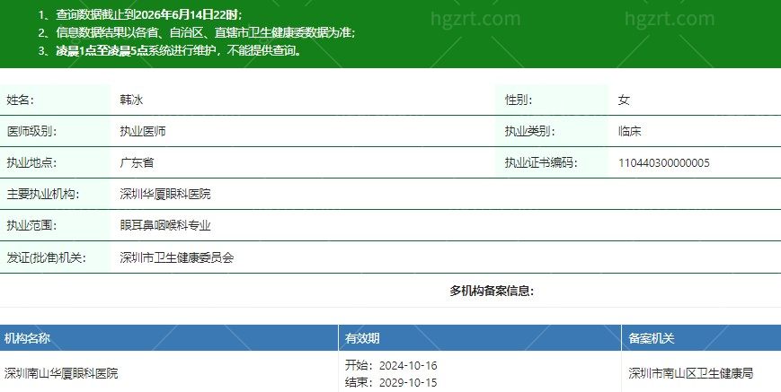Click the 医师级别 label
This screenshot has width=781, height=392.
(31, 131)
